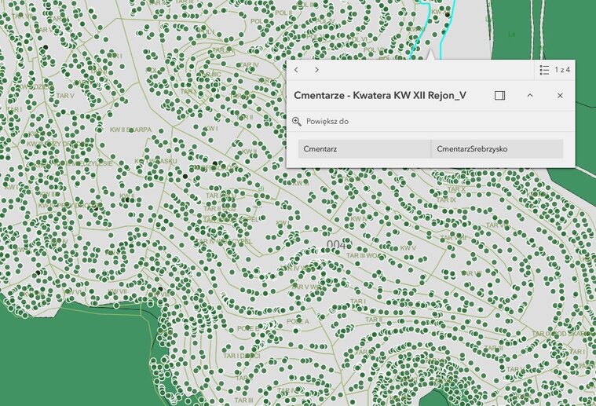Screen dimensions: 596x406
Task: Select the 'CmentarzSrebrzysko' value cell
Action: click(x=497, y=148)
